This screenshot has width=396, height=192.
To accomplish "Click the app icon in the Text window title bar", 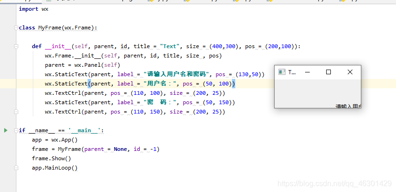I will 282,72.
